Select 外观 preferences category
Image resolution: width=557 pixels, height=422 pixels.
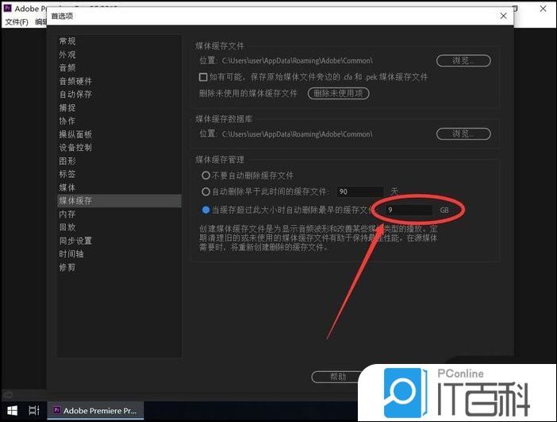(67, 55)
